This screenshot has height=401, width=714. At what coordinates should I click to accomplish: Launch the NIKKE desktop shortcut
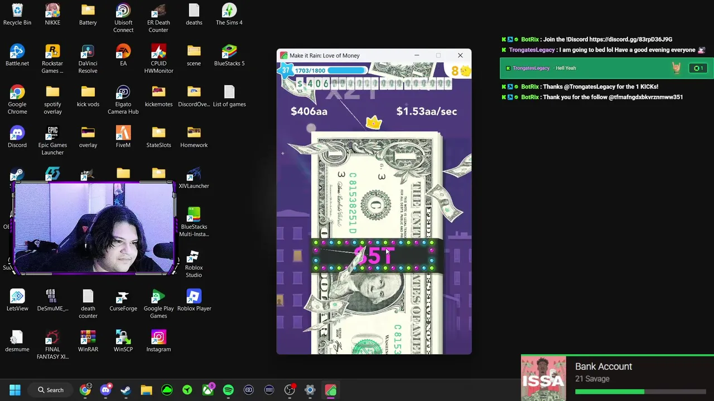(x=52, y=14)
